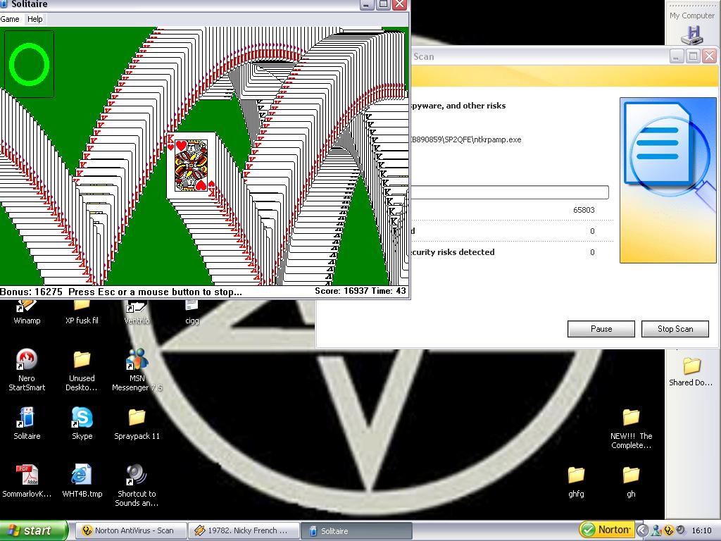Click the speaker volume tray icon
The image size is (721, 541).
tap(681, 530)
